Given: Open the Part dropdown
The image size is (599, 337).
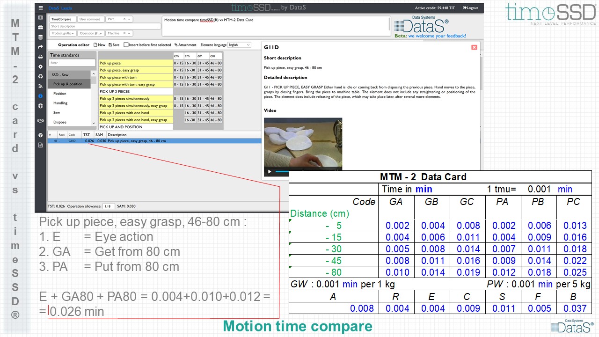Looking at the screenshot, I should point(119,19).
